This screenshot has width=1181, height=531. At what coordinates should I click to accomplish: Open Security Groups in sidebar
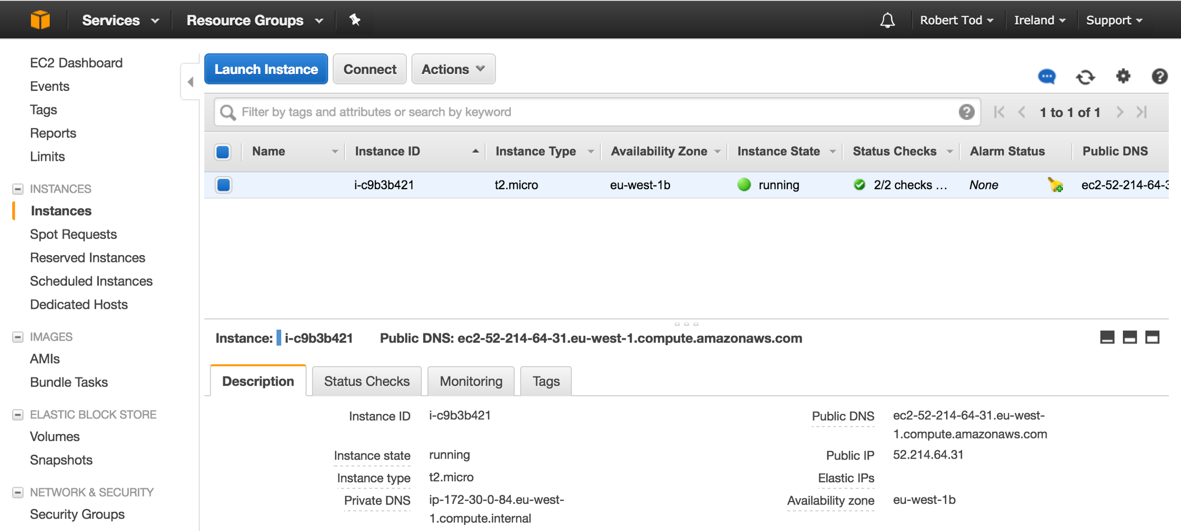click(x=77, y=514)
